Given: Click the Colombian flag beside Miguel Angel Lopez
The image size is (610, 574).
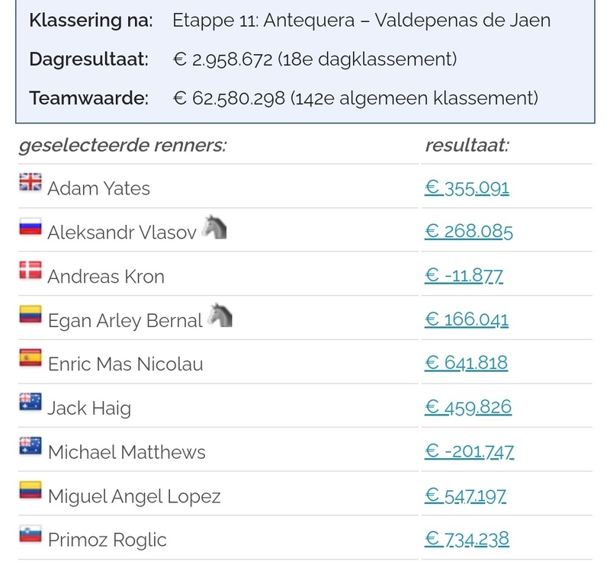Looking at the screenshot, I should click(x=30, y=492).
